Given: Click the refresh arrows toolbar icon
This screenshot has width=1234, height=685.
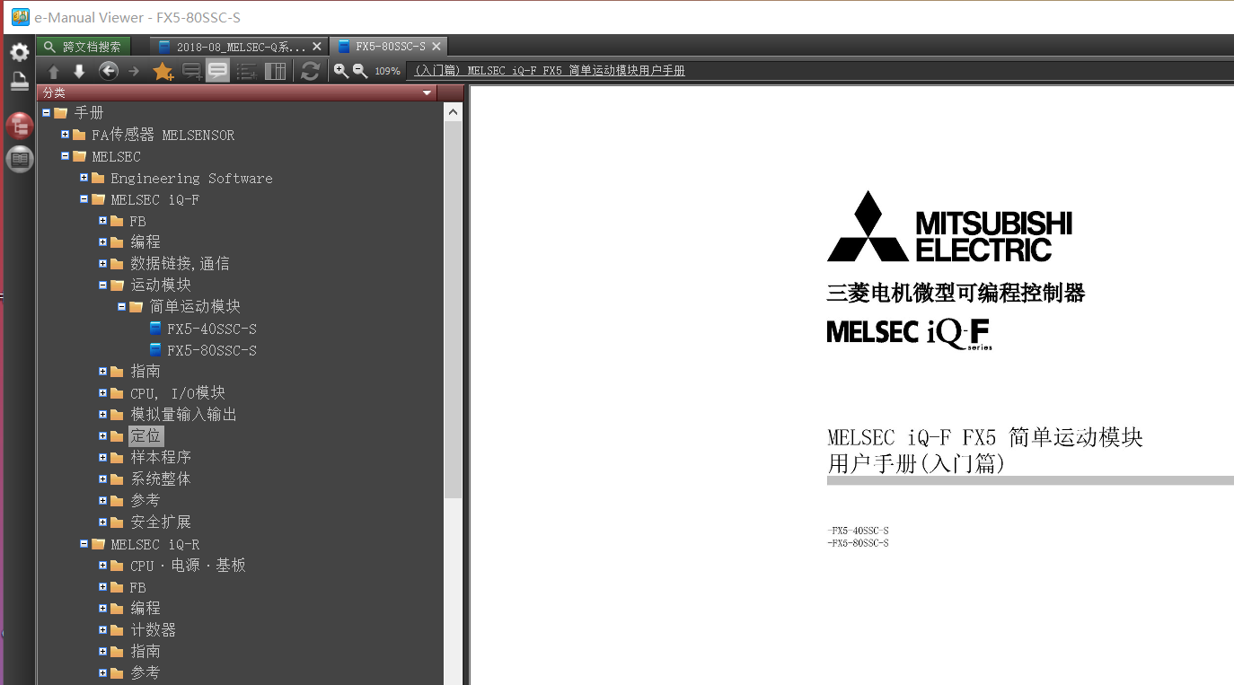Looking at the screenshot, I should tap(310, 71).
